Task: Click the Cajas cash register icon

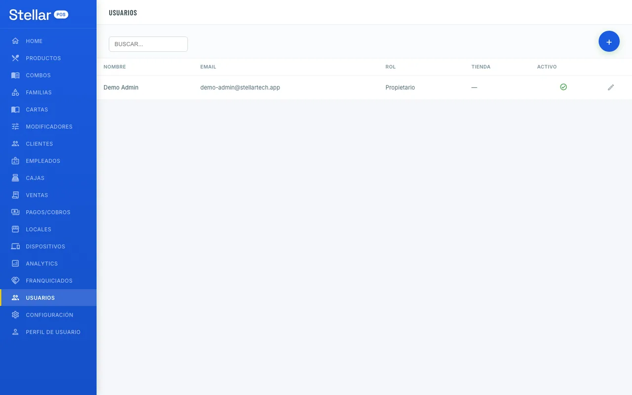Action: click(15, 178)
